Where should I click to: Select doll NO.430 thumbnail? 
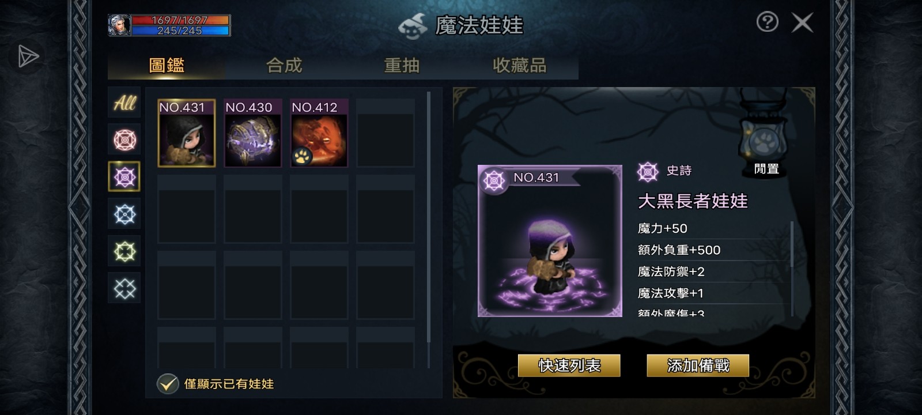tap(252, 133)
